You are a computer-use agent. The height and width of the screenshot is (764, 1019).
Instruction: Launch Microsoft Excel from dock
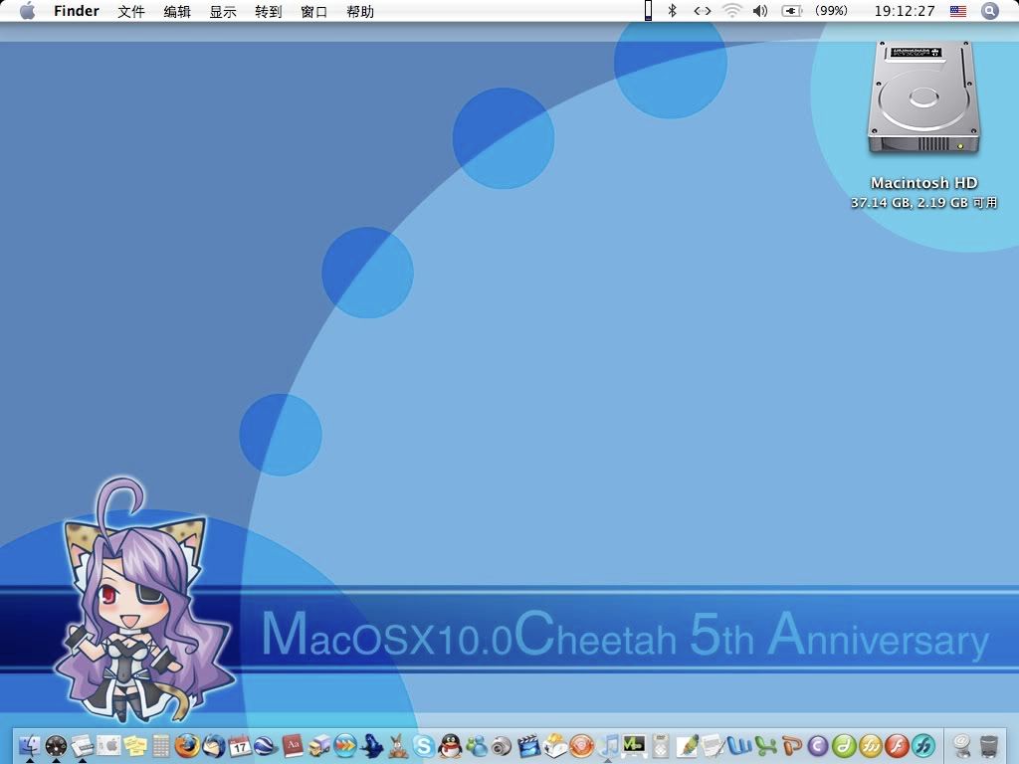click(x=765, y=746)
